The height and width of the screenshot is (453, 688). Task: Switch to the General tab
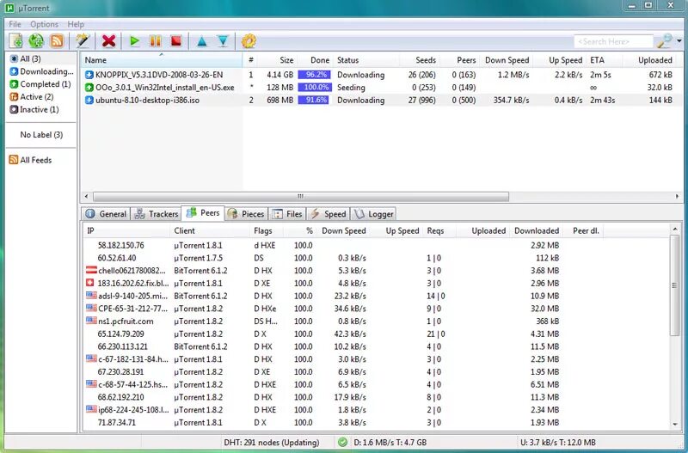[x=106, y=214]
